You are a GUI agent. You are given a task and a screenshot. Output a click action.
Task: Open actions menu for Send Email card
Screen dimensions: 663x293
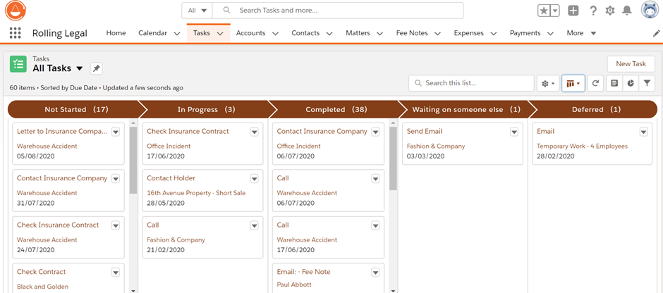click(x=513, y=132)
